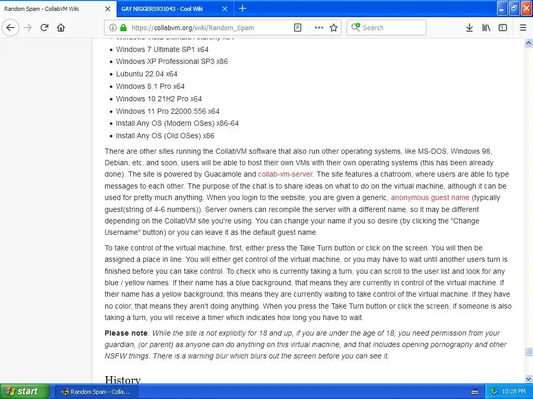Open the Firefox home page
The height and width of the screenshot is (399, 533).
[61, 28]
